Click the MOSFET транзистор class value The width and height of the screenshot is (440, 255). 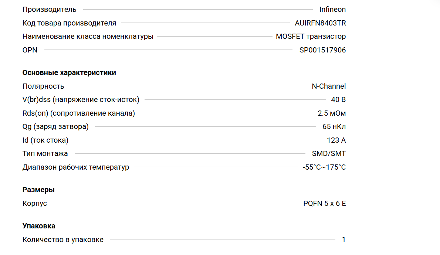click(x=311, y=37)
